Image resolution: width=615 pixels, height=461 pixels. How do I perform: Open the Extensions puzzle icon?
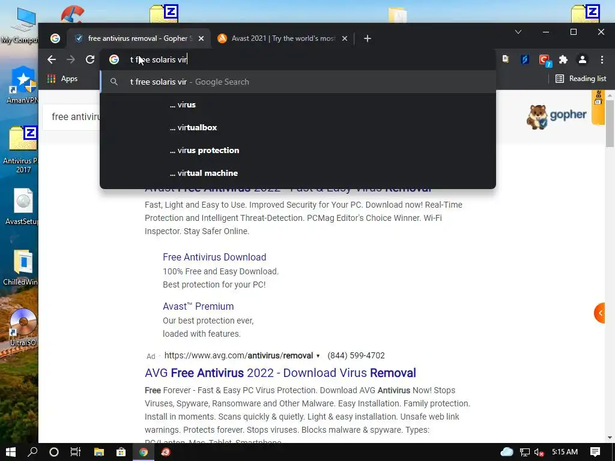coord(563,59)
